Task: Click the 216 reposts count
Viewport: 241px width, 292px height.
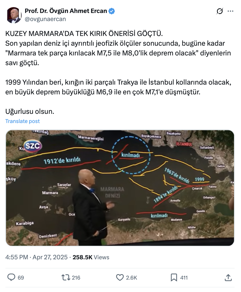Action: 76,278
